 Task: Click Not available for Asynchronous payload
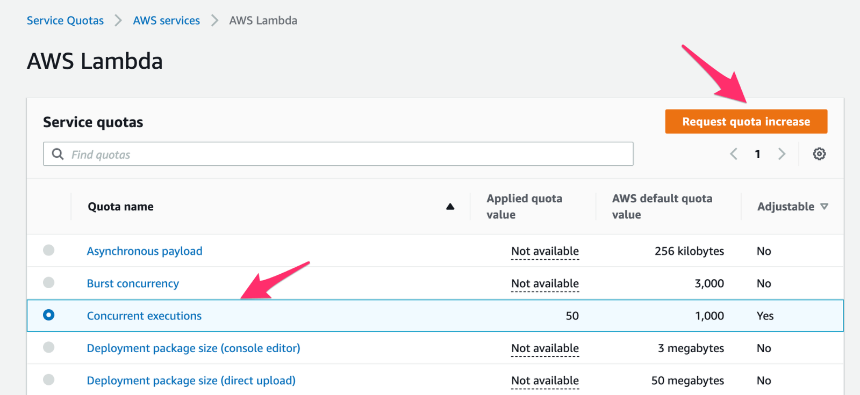coord(544,251)
